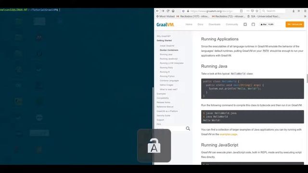
Task: Open the browser home page icon
Action: [x=173, y=11]
